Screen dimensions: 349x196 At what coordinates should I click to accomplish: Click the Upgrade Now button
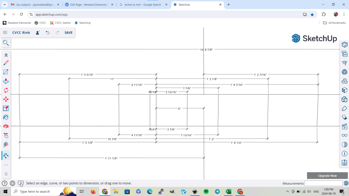[x=327, y=176]
